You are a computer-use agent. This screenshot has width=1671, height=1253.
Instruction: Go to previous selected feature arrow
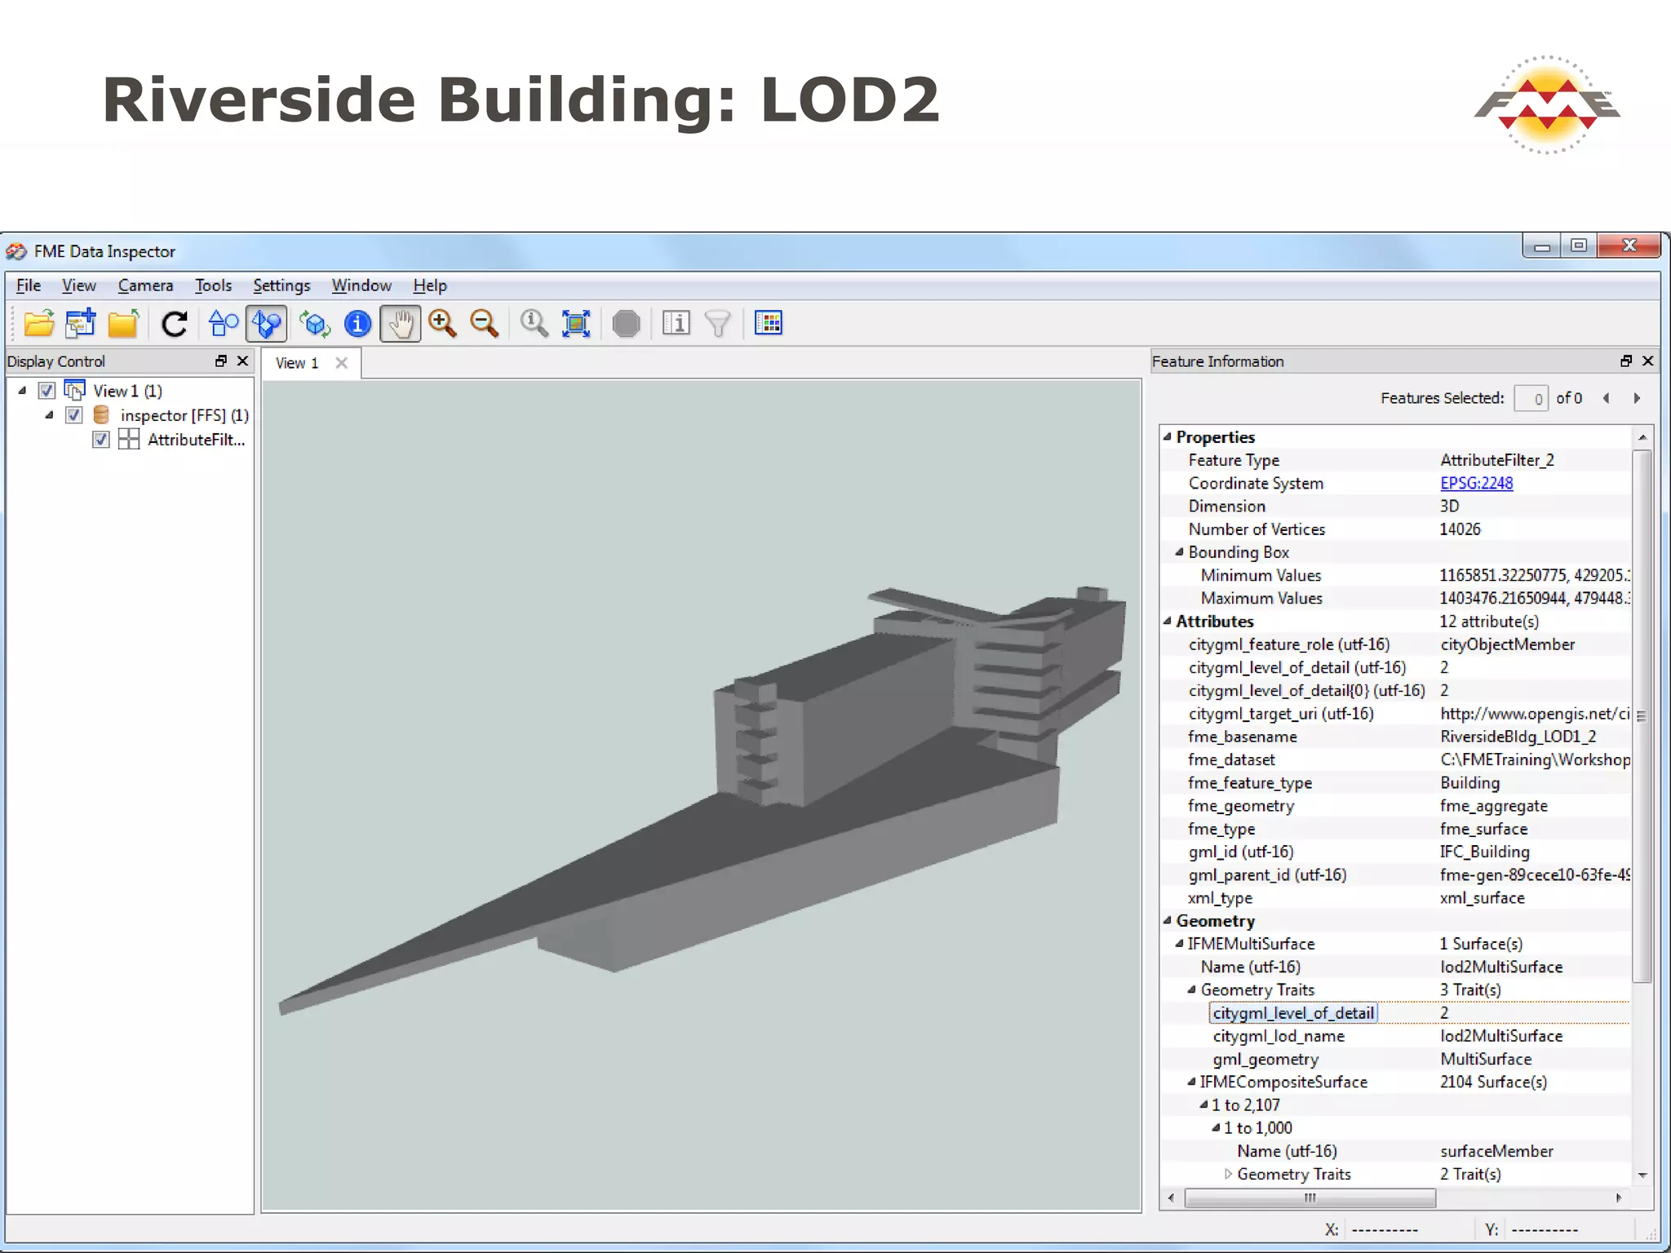pyautogui.click(x=1607, y=398)
